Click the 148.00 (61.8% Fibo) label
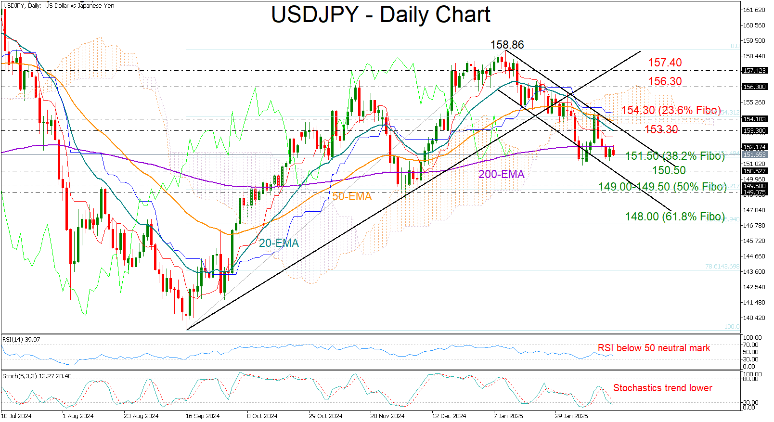 [674, 217]
